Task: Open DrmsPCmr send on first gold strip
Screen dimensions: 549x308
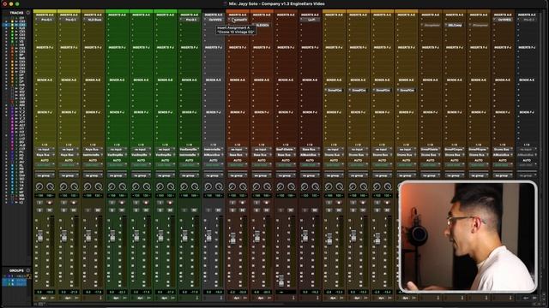Action: pos(334,90)
